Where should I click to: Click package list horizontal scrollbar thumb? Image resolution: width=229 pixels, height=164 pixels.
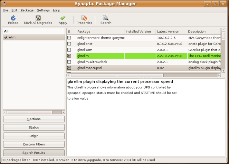pyautogui.click(x=117, y=75)
